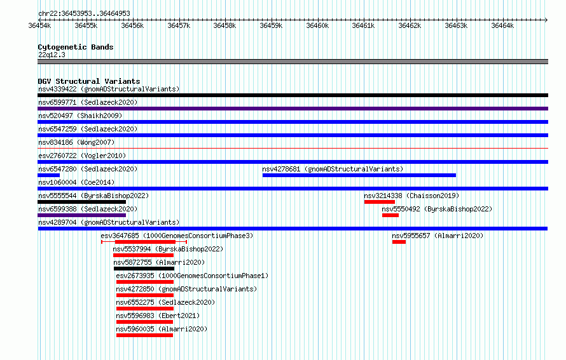Select the black nsv5872755 bar
The height and width of the screenshot is (360, 566).
pos(144,269)
